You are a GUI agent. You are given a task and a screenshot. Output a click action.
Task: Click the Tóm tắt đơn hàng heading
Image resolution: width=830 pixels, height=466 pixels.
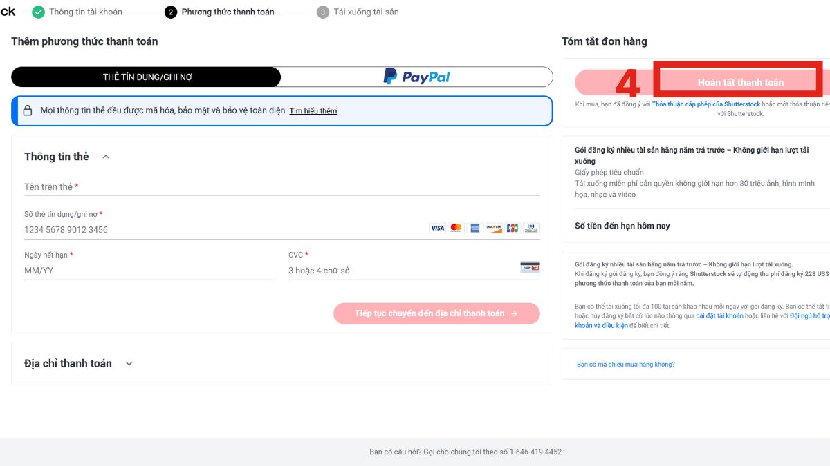(x=605, y=41)
